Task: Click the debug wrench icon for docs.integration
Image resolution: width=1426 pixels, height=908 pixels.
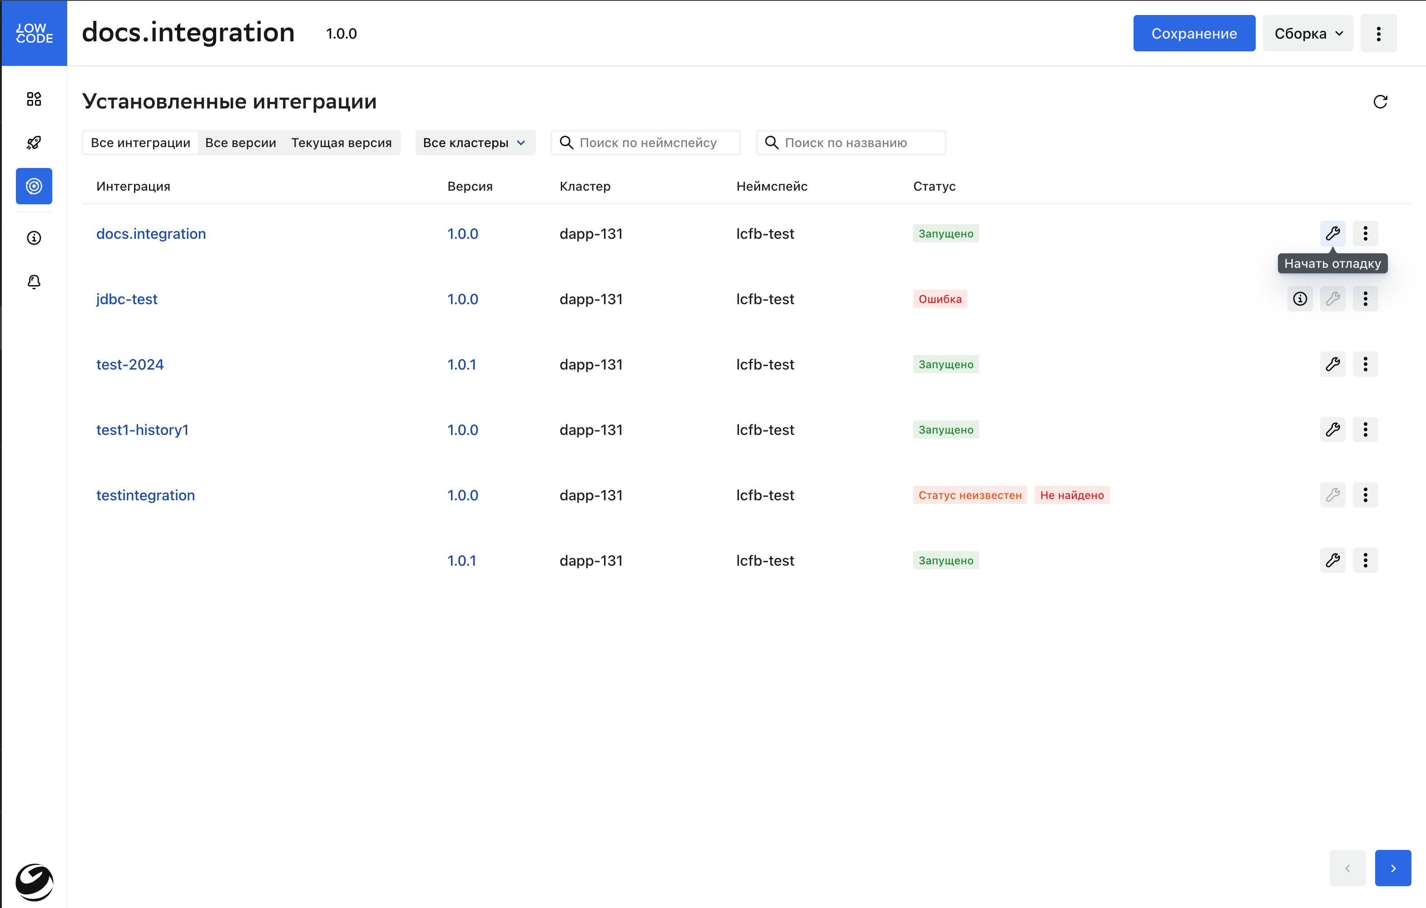Action: pyautogui.click(x=1332, y=233)
